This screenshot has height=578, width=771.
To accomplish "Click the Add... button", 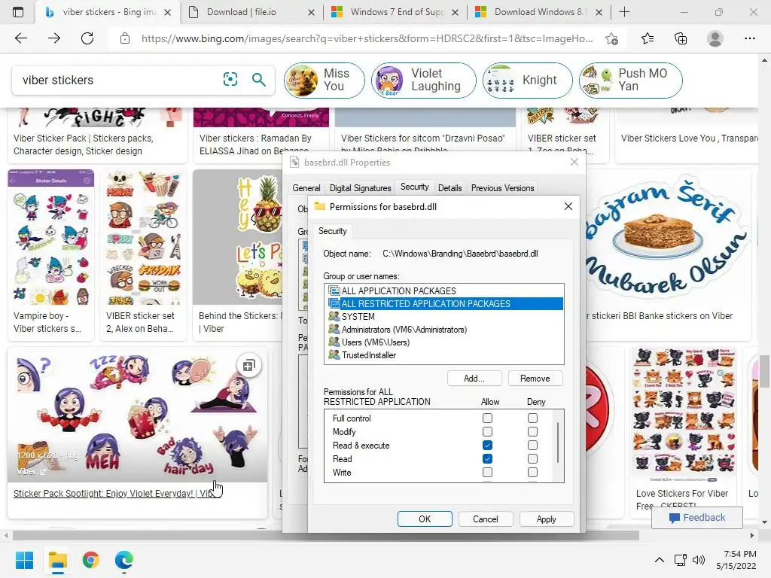I will point(474,379).
